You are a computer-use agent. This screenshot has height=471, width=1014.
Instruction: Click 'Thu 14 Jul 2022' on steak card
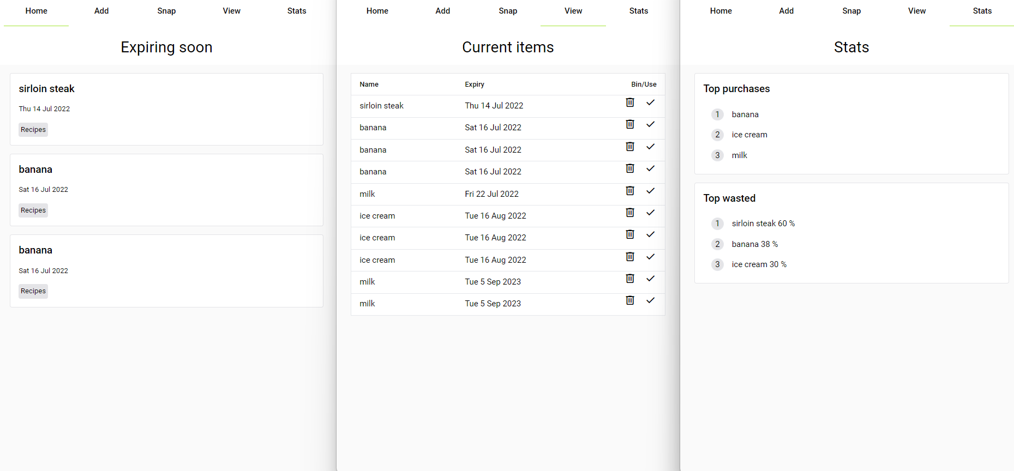pos(45,109)
